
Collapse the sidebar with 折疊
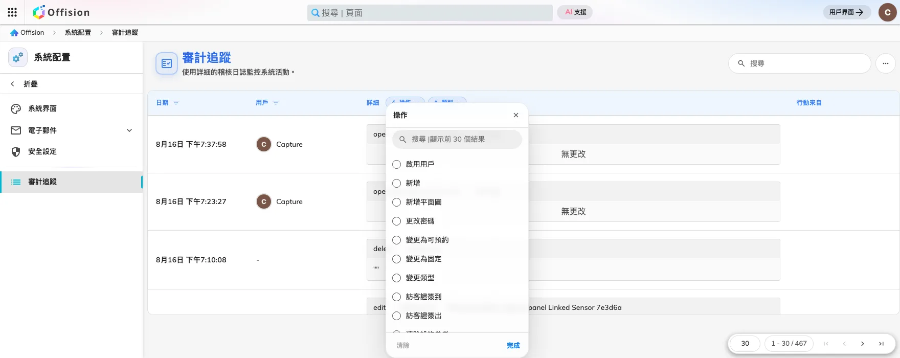coord(72,84)
